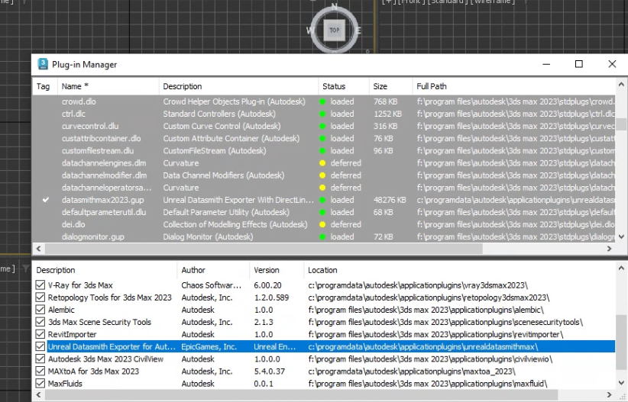Image resolution: width=628 pixels, height=402 pixels.
Task: Click the Location column header in lower list
Action: click(x=459, y=270)
